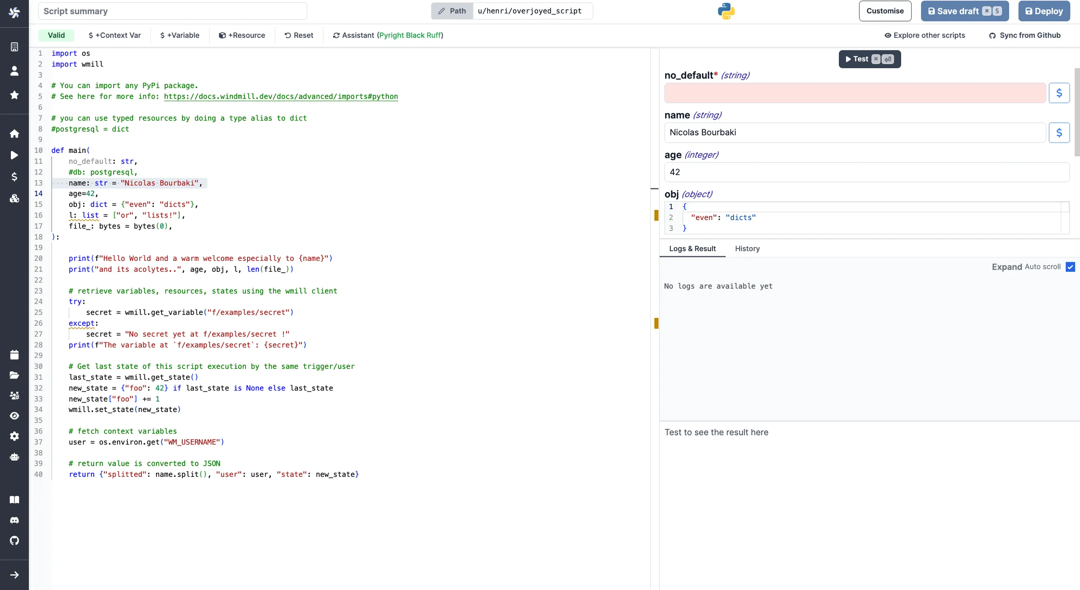Disable the Auto scroll checkbox
Screen dimensions: 1080x590
1070,267
